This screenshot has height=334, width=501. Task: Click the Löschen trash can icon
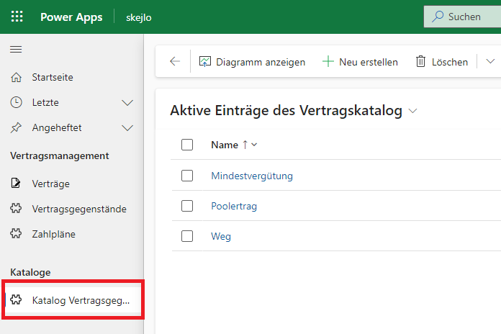click(x=420, y=62)
